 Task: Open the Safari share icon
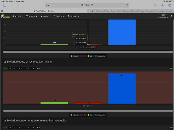click(155, 5)
